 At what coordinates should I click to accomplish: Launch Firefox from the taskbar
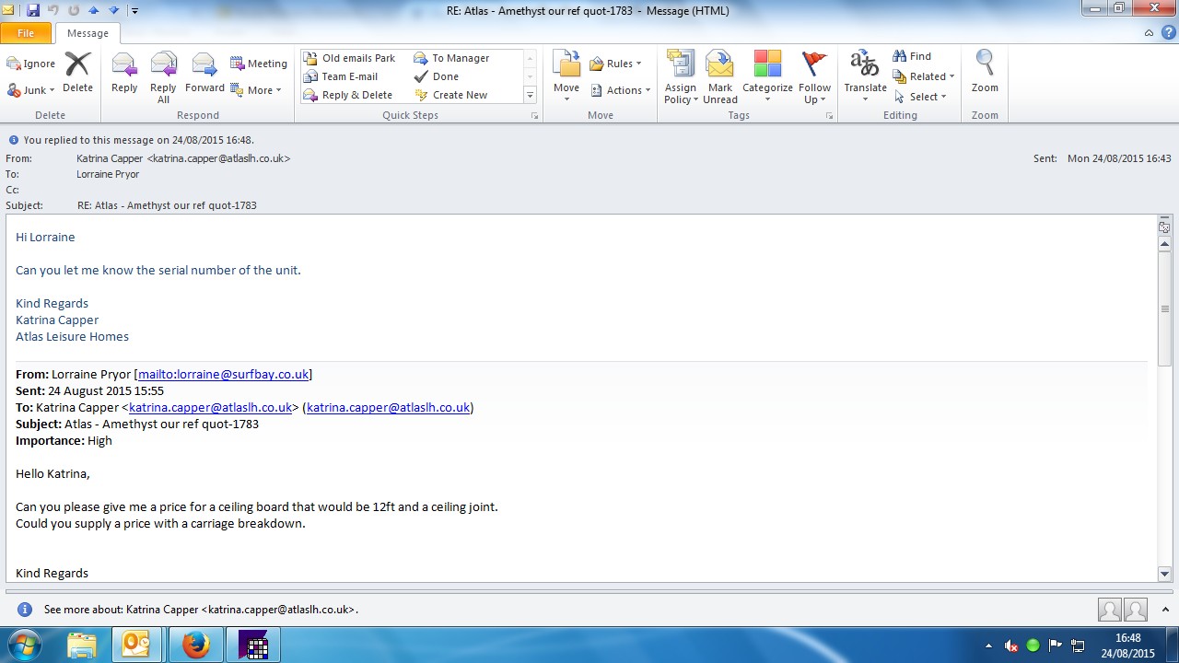tap(195, 645)
